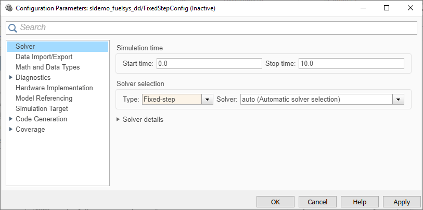
Task: Select the Data Import/Export category
Action: click(x=44, y=57)
